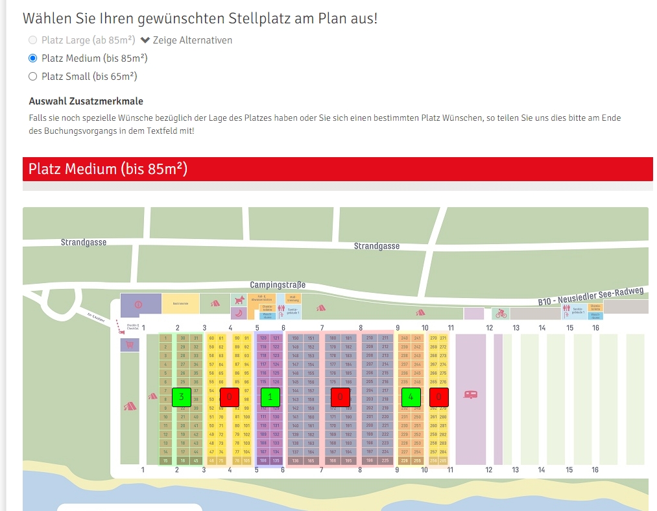
Task: Open the Zeige Alternativen text link
Action: pyautogui.click(x=193, y=40)
